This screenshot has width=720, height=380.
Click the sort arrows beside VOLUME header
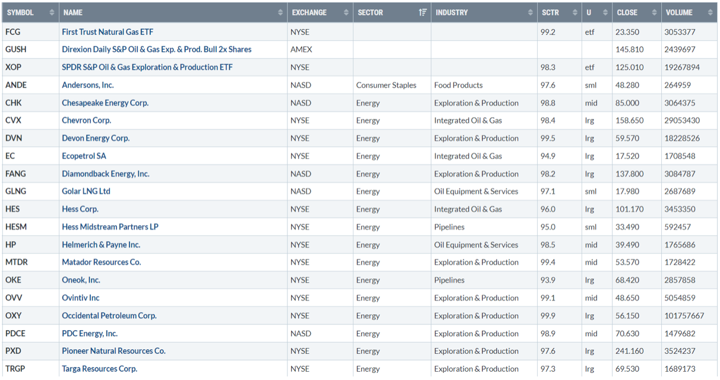coord(710,12)
